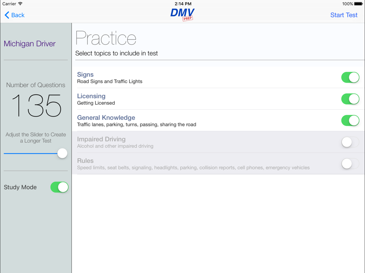The image size is (365, 273).
Task: Enable the Rules topic switch
Action: click(350, 164)
